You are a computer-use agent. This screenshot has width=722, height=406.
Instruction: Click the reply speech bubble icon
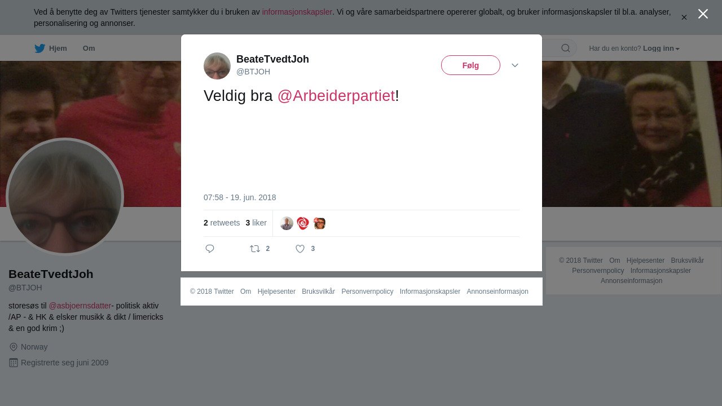pyautogui.click(x=210, y=249)
